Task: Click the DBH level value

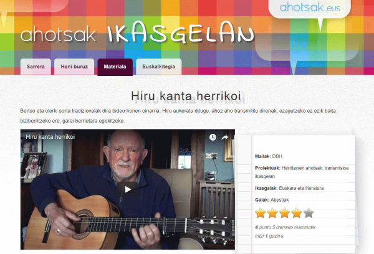Action: point(277,156)
